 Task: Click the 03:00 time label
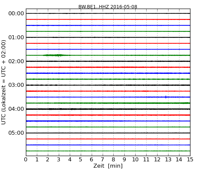16,85
